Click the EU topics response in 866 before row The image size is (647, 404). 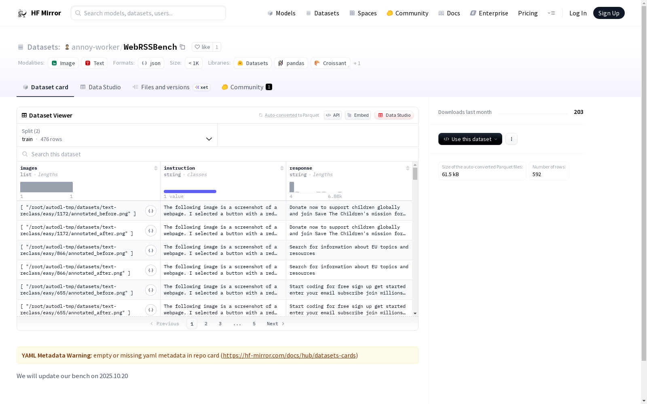[349, 250]
